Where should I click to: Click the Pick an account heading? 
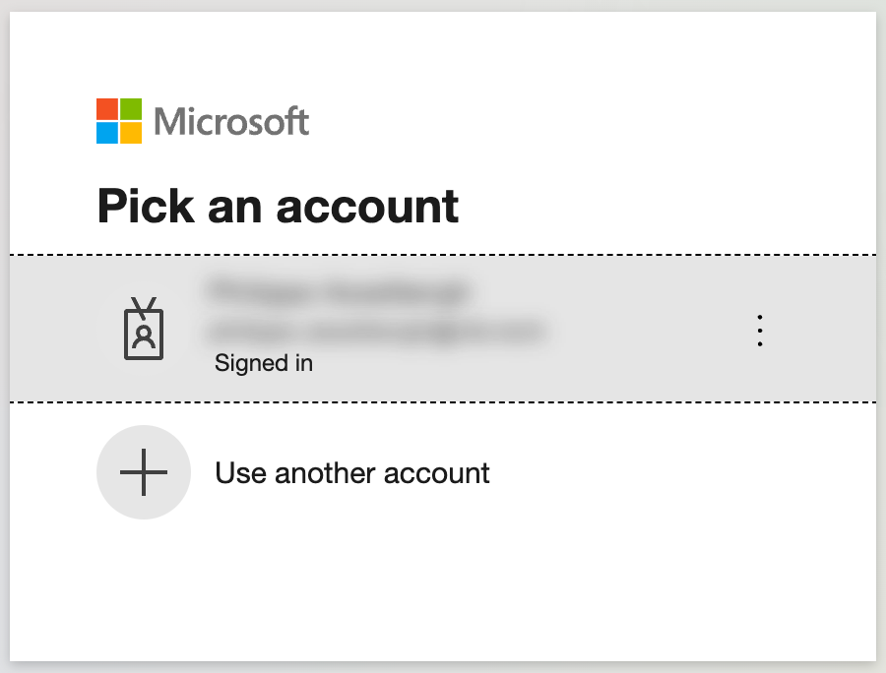pos(278,206)
